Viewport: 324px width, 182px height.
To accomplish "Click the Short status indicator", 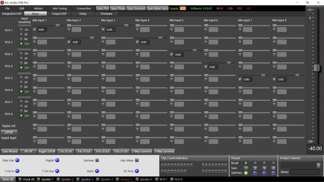I will click(x=97, y=171).
